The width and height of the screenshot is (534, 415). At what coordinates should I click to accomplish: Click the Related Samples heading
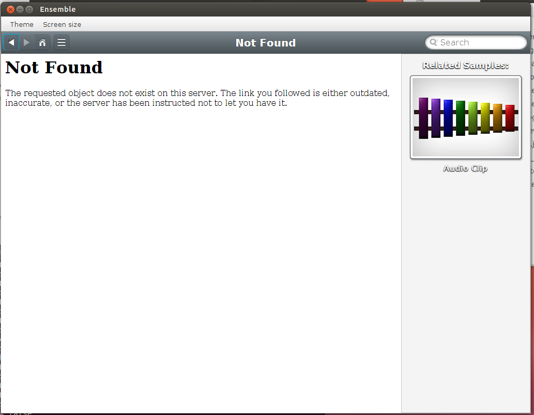click(x=465, y=66)
